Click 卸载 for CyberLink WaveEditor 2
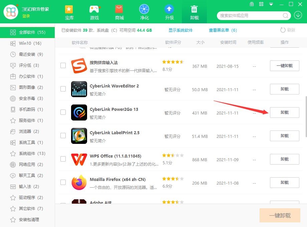 (285, 89)
